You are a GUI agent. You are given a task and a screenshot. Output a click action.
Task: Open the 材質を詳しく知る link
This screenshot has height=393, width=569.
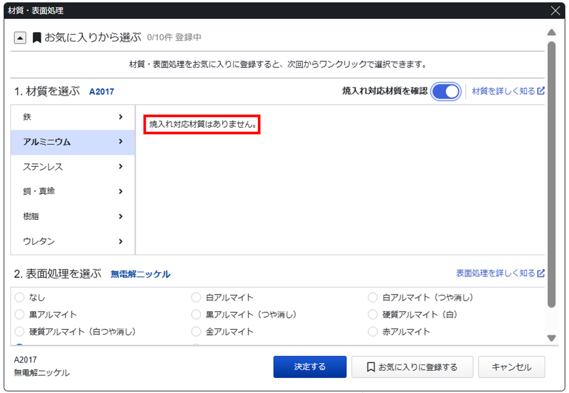coord(503,91)
